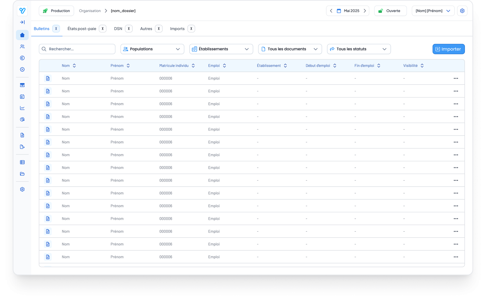Image resolution: width=486 pixels, height=301 pixels.
Task: Open the employees icon in sidebar
Action: click(x=22, y=47)
